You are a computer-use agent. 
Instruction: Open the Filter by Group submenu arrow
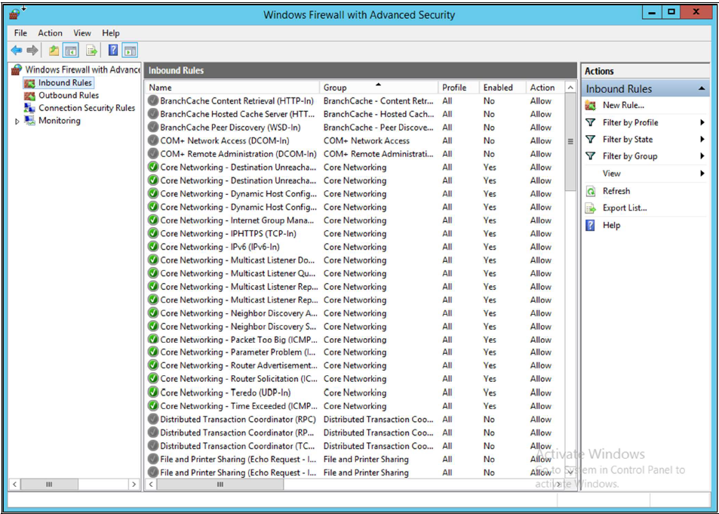(702, 156)
